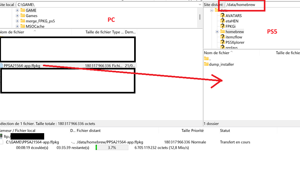Click the dump_installer folder icon
Image resolution: width=300 pixels, height=169 pixels.
pos(206,64)
